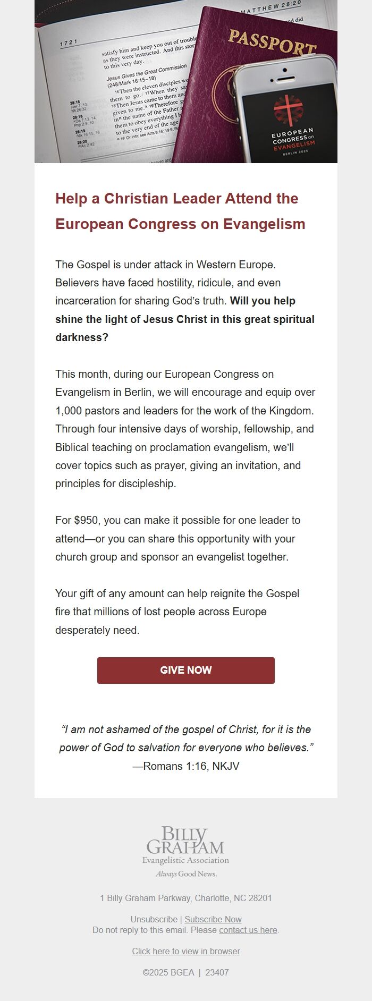
Task: Click the Billy Graham Evangelistic Association logo
Action: 185,845
